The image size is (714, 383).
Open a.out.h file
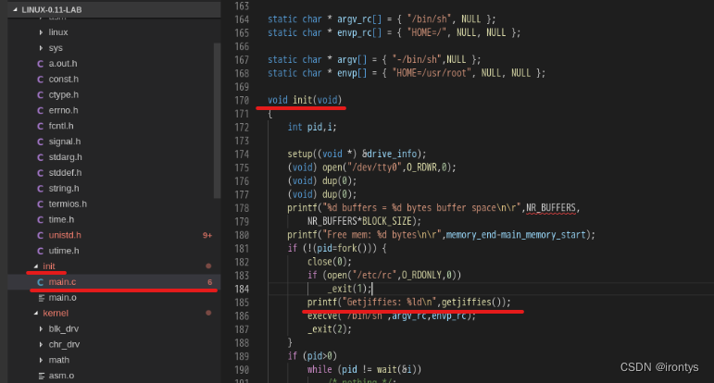click(63, 63)
